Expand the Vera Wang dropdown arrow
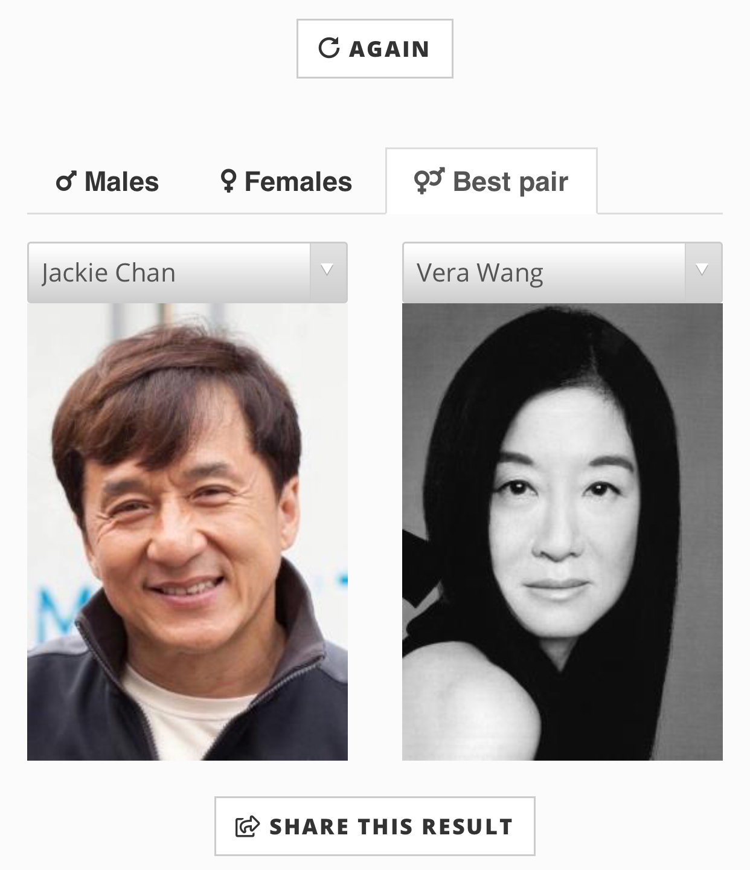 703,272
